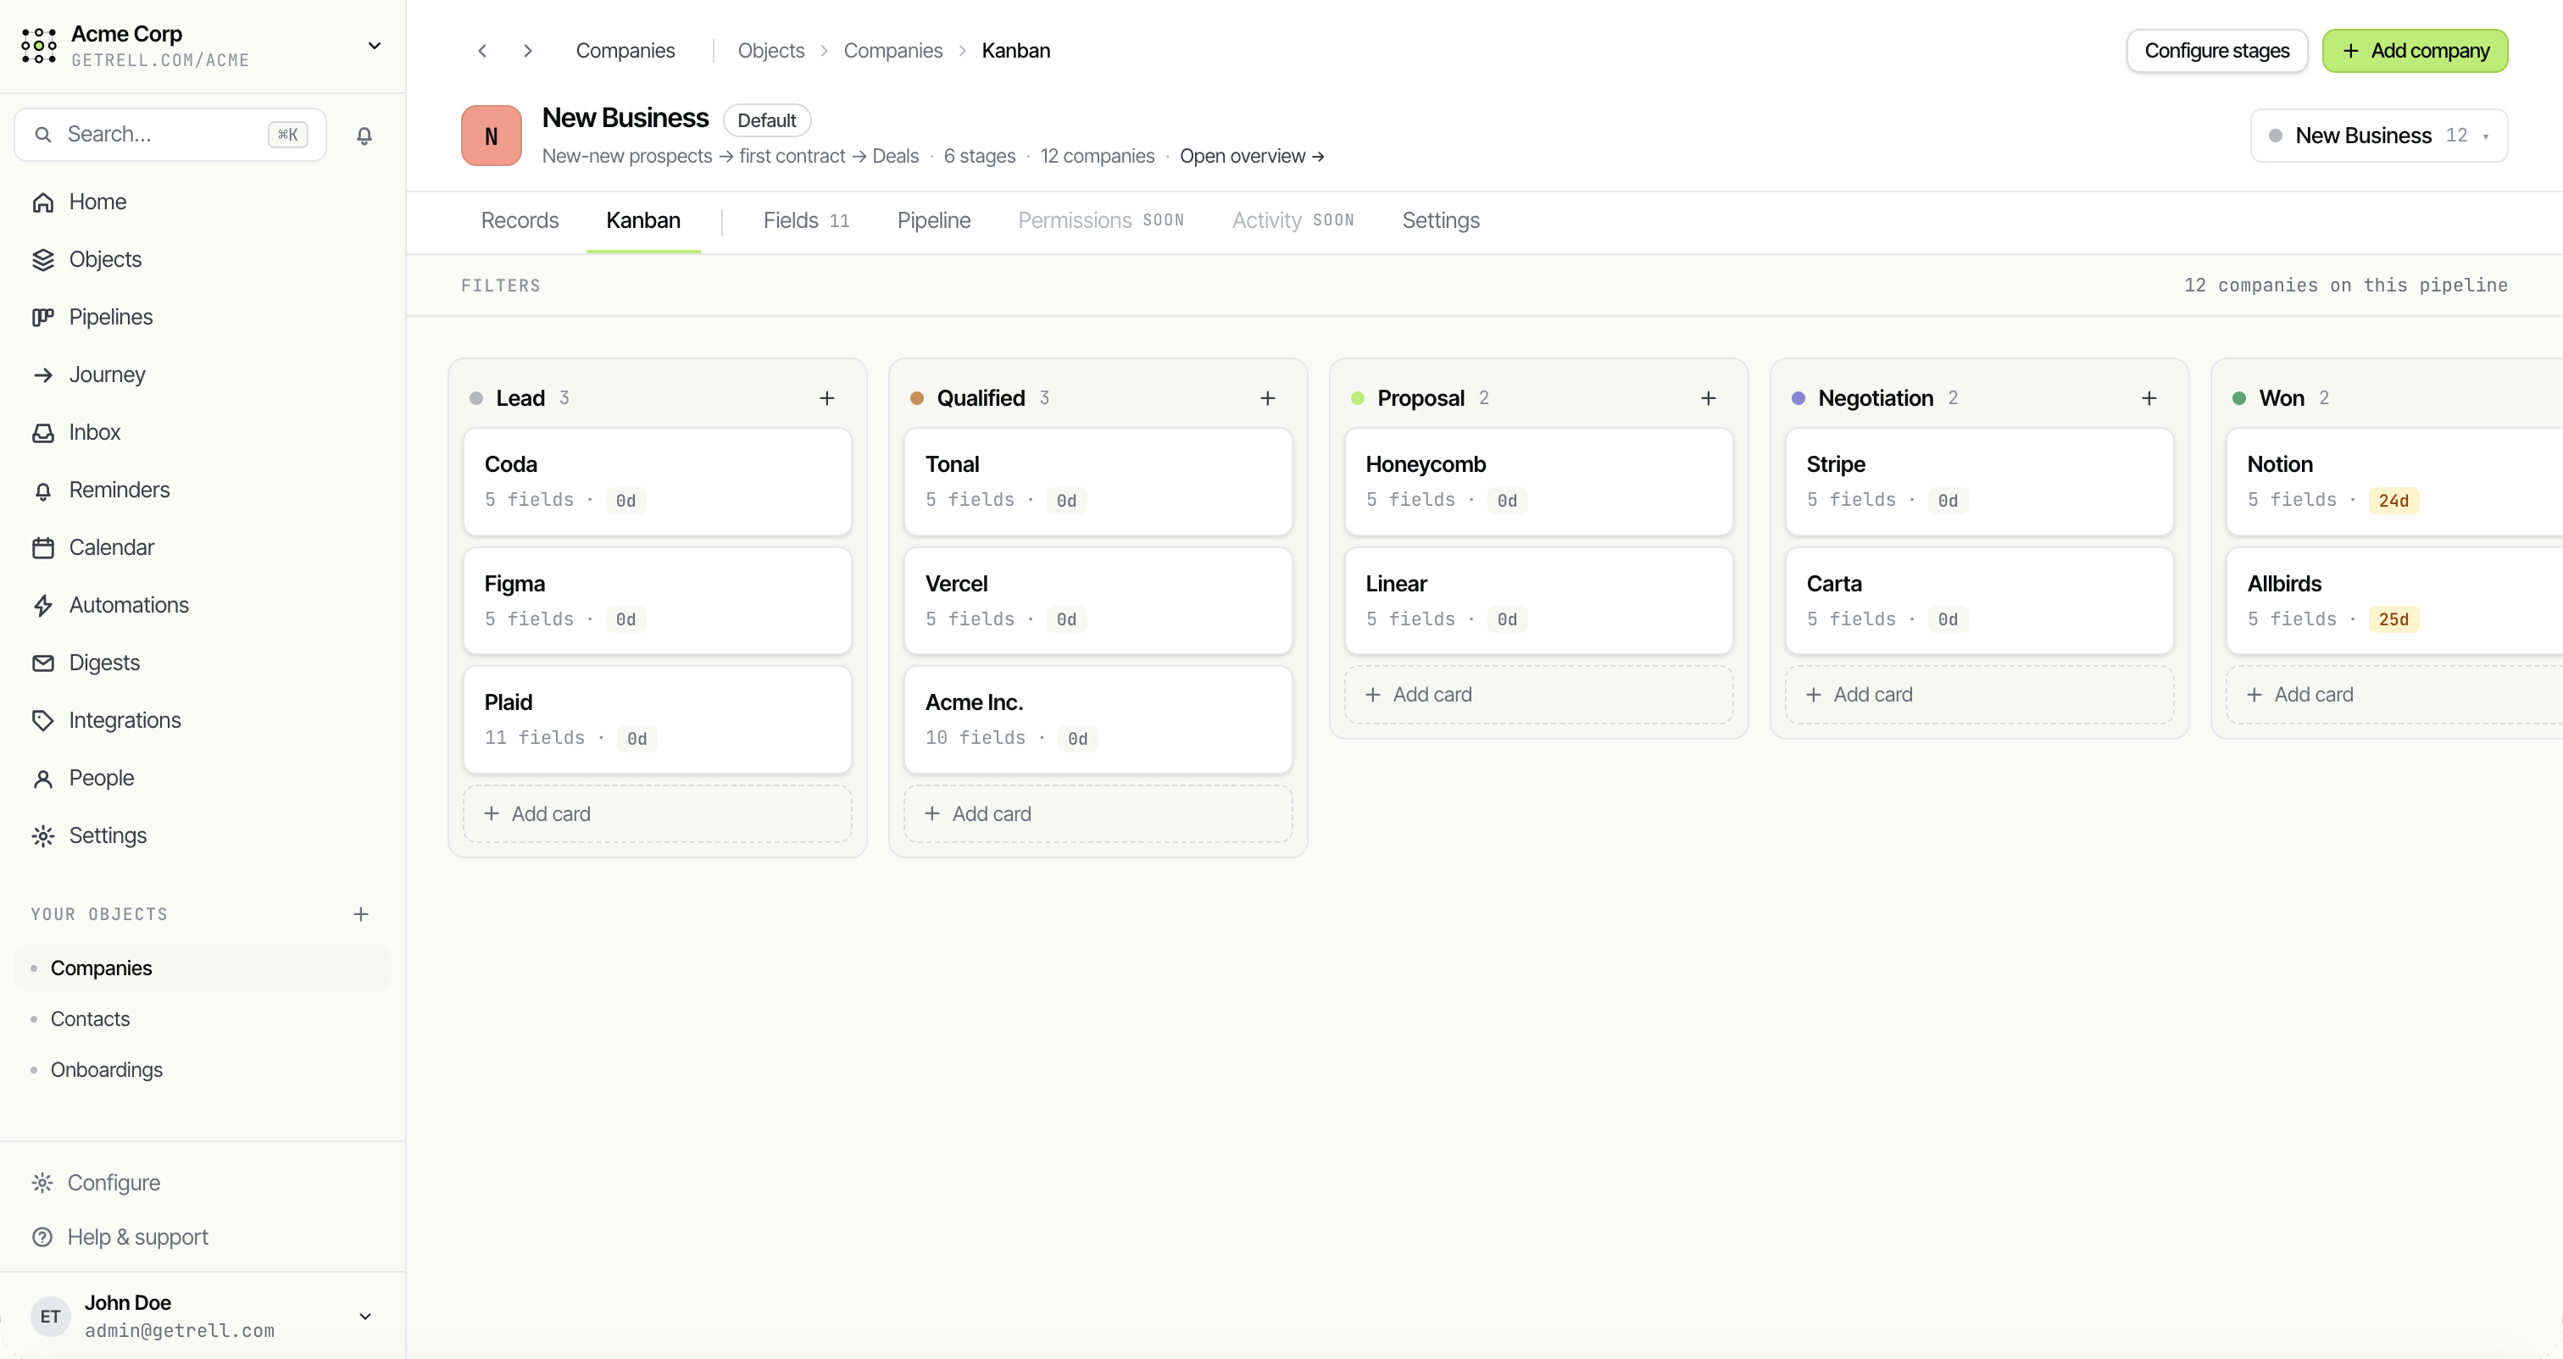
Task: Click the Permissions tab
Action: point(1100,221)
